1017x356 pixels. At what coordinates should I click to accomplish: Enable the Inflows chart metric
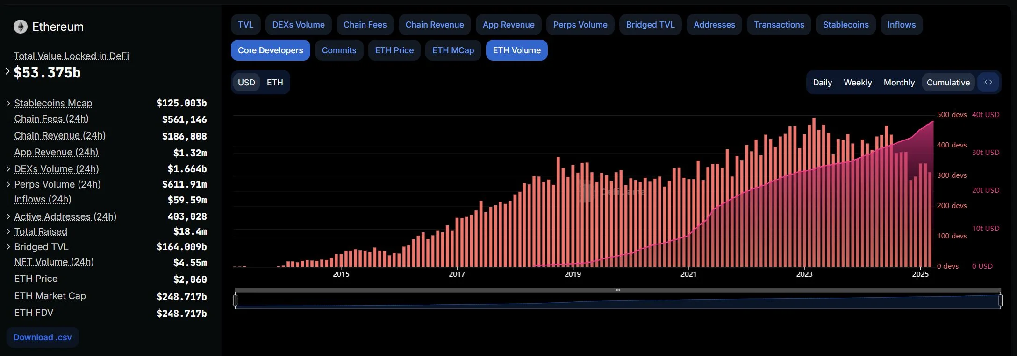point(902,24)
